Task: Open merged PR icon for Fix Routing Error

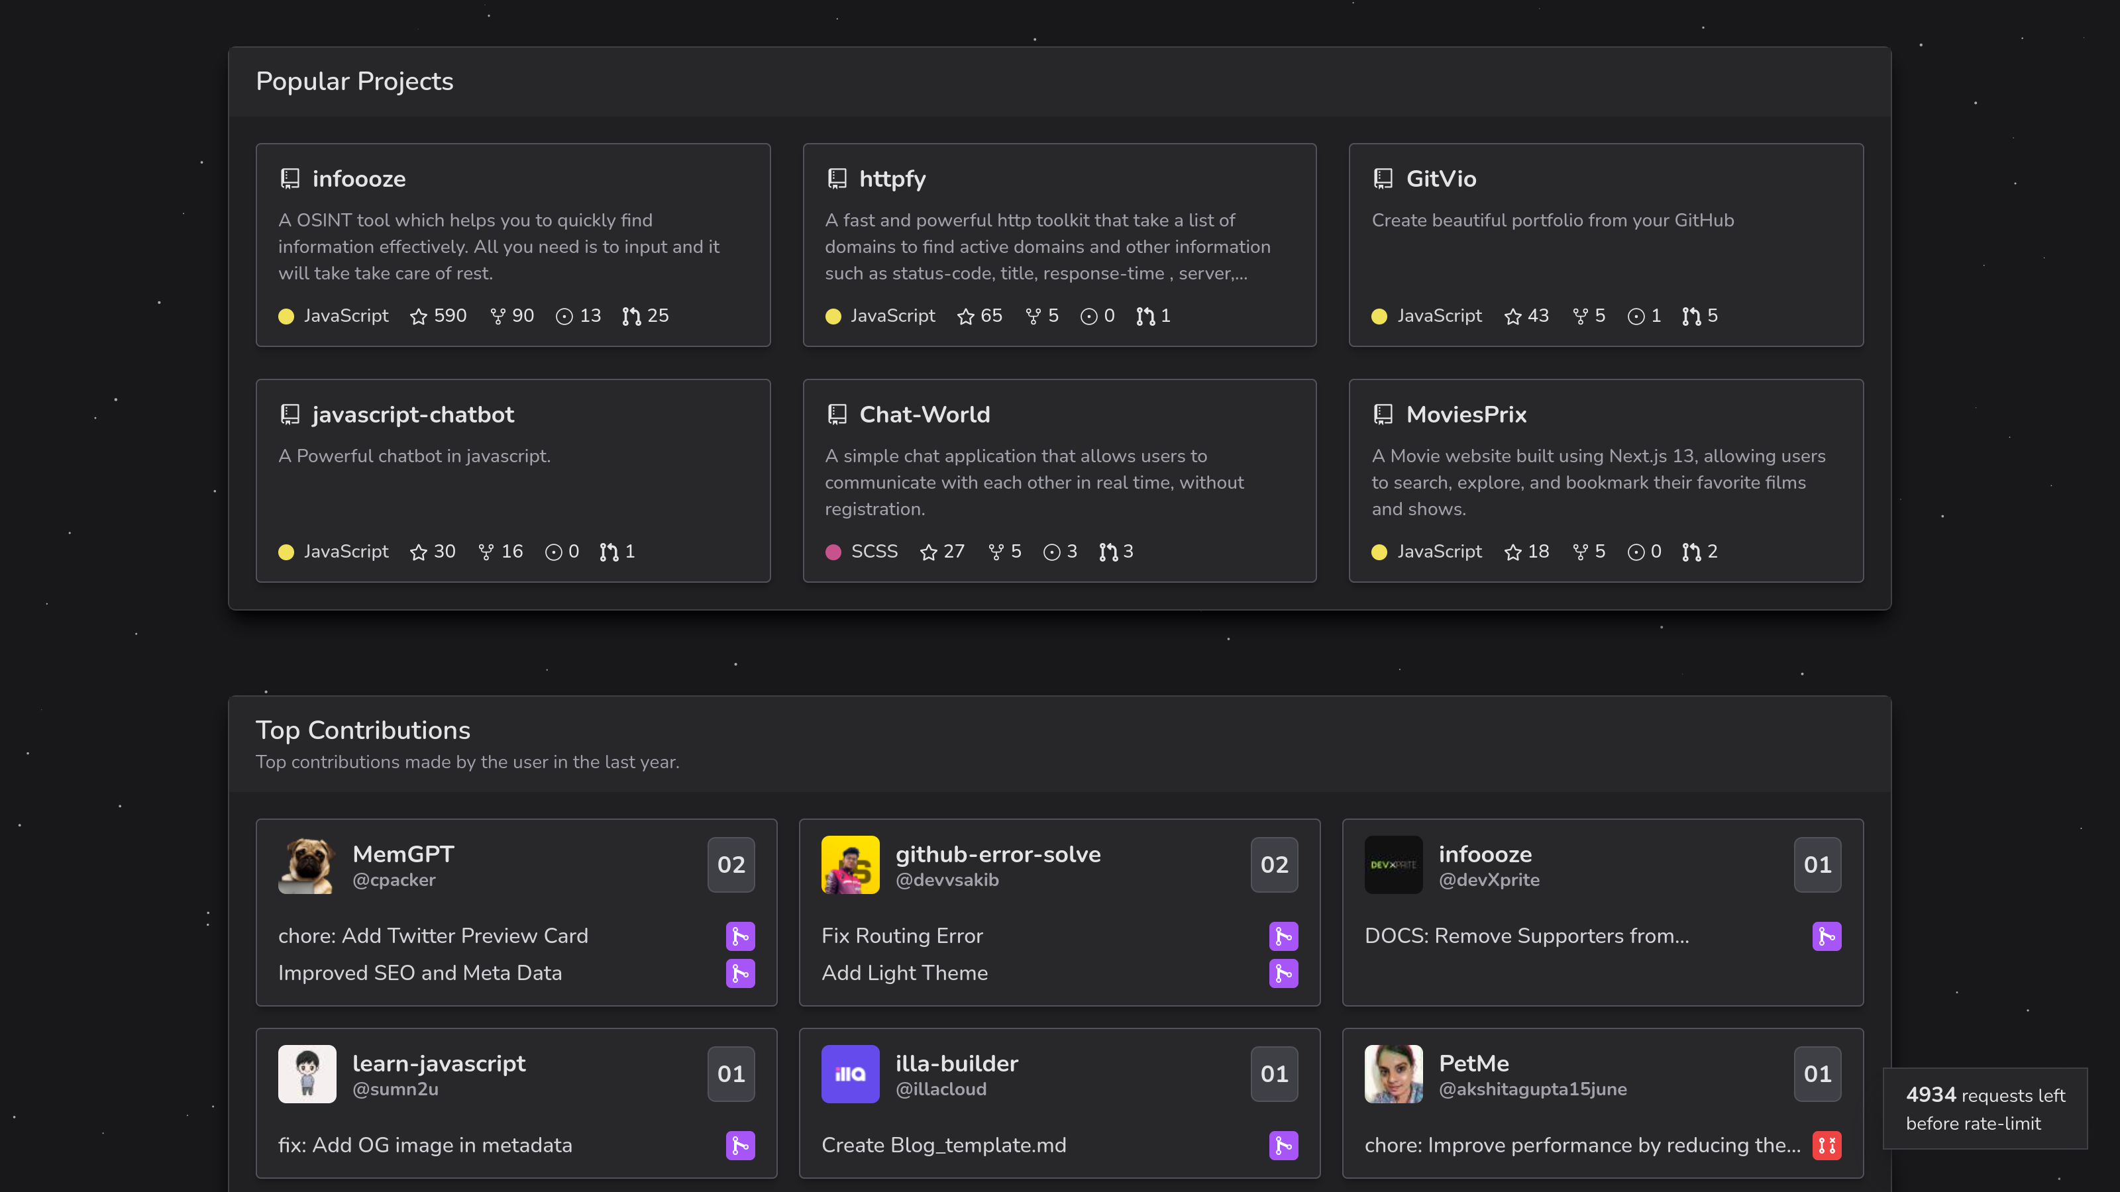Action: (x=1283, y=936)
